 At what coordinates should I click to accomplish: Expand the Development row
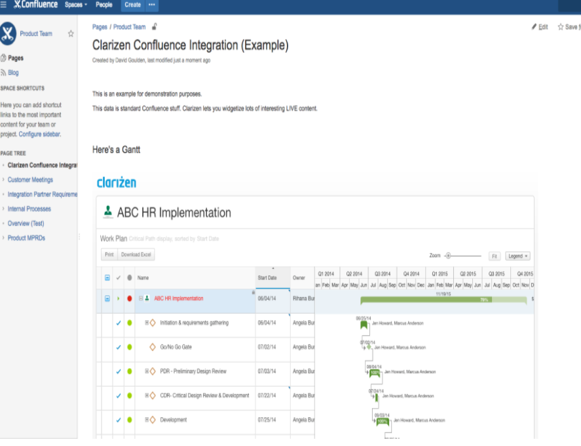pos(147,420)
